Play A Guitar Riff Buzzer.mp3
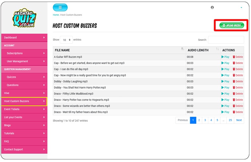 225,57
